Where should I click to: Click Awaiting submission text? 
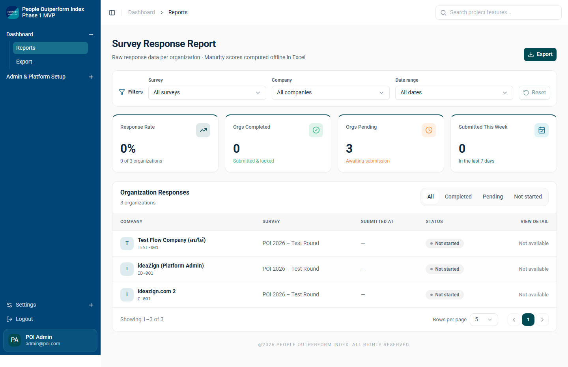pos(368,161)
